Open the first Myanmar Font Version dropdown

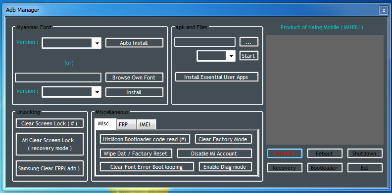pyautogui.click(x=71, y=43)
